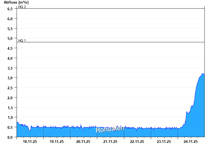Select the 23.11.25 date label

[x=164, y=141]
